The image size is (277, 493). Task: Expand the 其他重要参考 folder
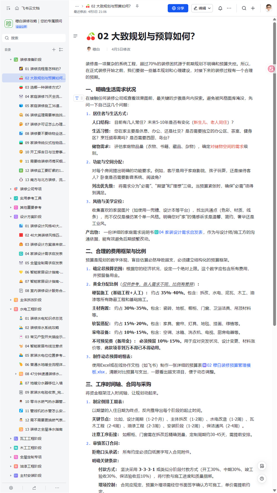[x=11, y=208]
